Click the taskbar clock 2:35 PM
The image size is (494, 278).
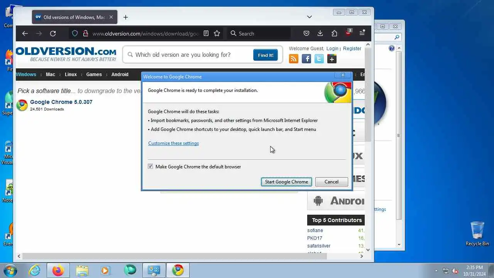pos(474,270)
